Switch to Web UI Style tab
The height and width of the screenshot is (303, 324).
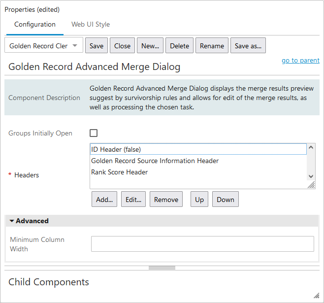tap(91, 24)
